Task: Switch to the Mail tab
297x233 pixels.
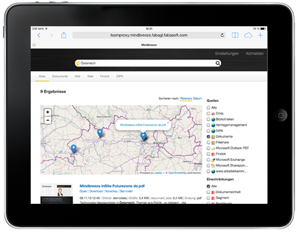Action: [77, 76]
